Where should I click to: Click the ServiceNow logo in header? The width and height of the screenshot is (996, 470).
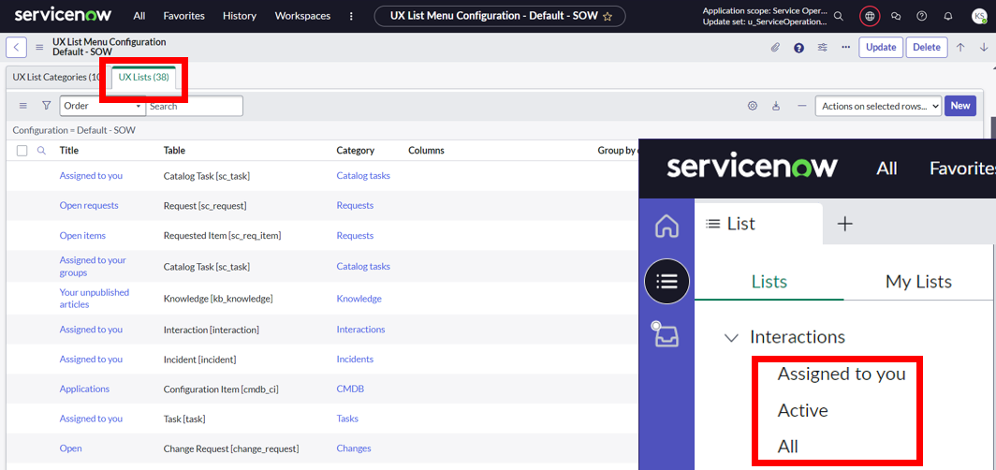pyautogui.click(x=63, y=15)
